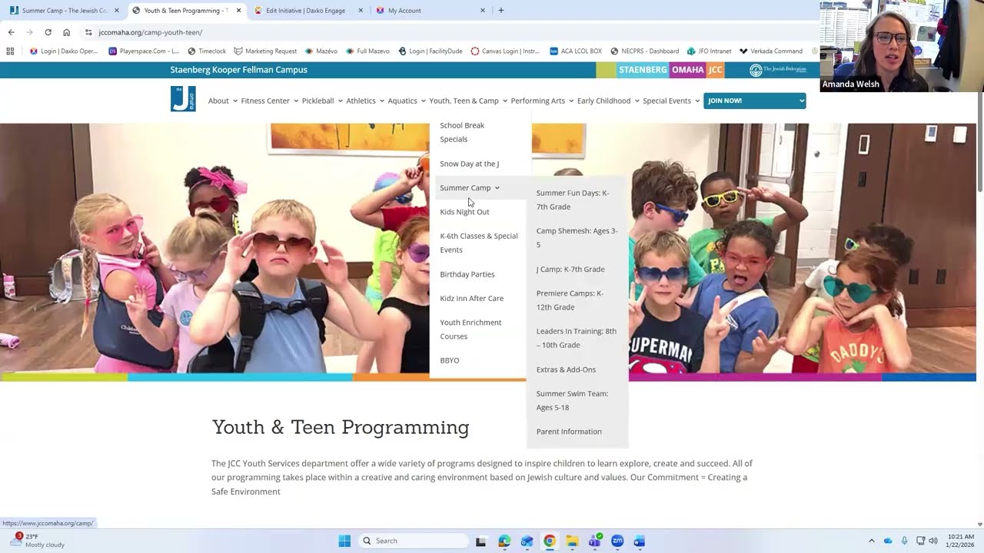Show hidden system tray icons
Image resolution: width=984 pixels, height=553 pixels.
coord(871,541)
